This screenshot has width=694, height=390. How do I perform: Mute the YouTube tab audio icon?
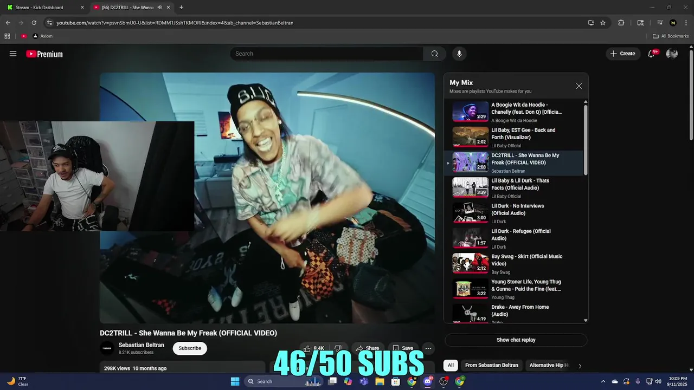[x=159, y=8]
